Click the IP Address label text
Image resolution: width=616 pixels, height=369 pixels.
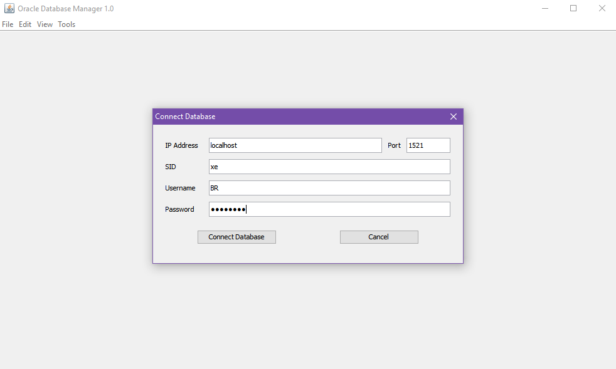(x=181, y=145)
